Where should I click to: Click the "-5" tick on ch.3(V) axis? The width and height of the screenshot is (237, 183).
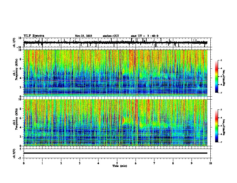pos(20,158)
